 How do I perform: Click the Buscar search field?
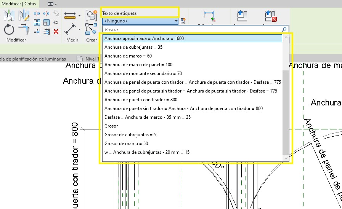pos(191,29)
